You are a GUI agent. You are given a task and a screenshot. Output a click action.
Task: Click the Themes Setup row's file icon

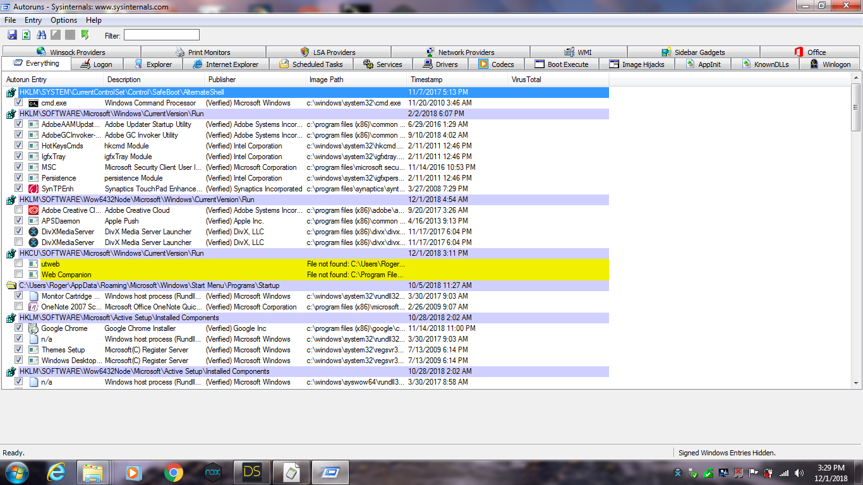(33, 350)
